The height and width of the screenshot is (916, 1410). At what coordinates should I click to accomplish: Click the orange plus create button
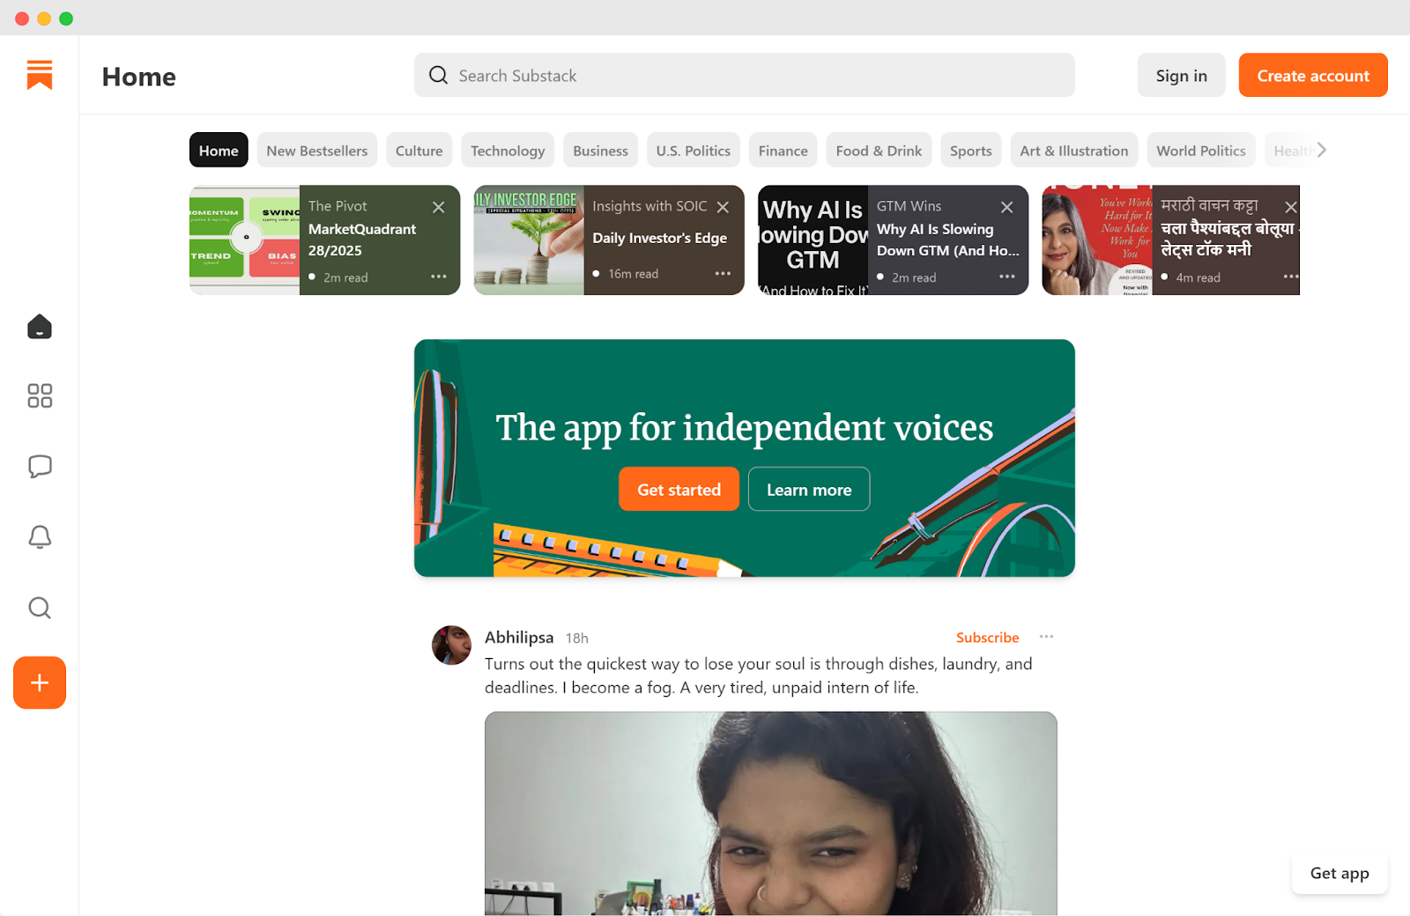pos(40,683)
